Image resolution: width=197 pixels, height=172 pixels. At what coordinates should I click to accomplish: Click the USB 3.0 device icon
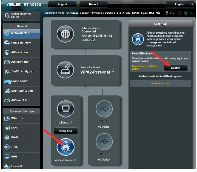coord(104,109)
